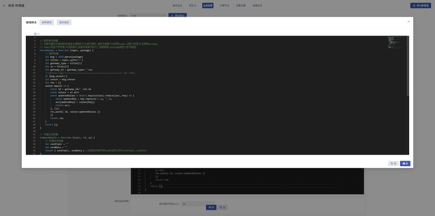Click line 32 CommandHandle function definition
This screenshot has height=216, width=435.
point(68,138)
